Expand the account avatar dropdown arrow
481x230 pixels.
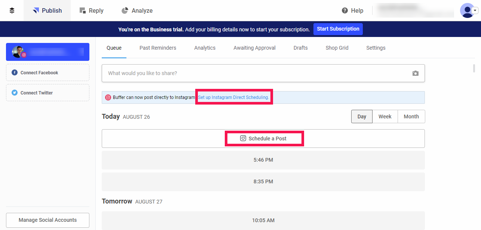click(x=476, y=10)
